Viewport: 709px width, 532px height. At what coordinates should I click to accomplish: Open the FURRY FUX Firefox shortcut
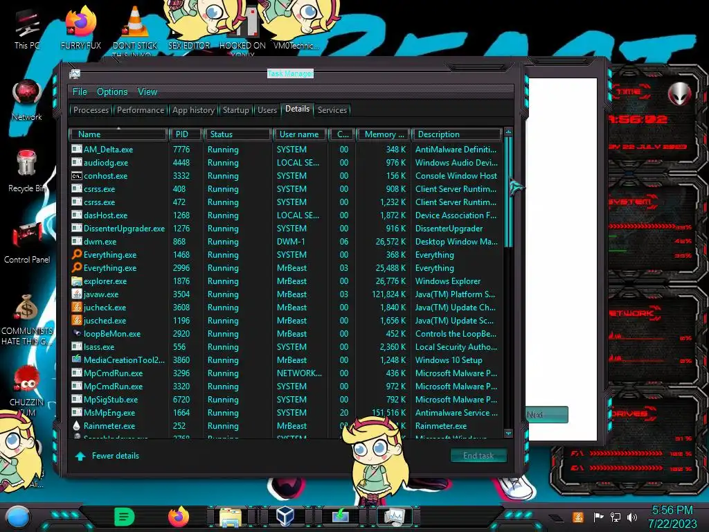tap(80, 28)
